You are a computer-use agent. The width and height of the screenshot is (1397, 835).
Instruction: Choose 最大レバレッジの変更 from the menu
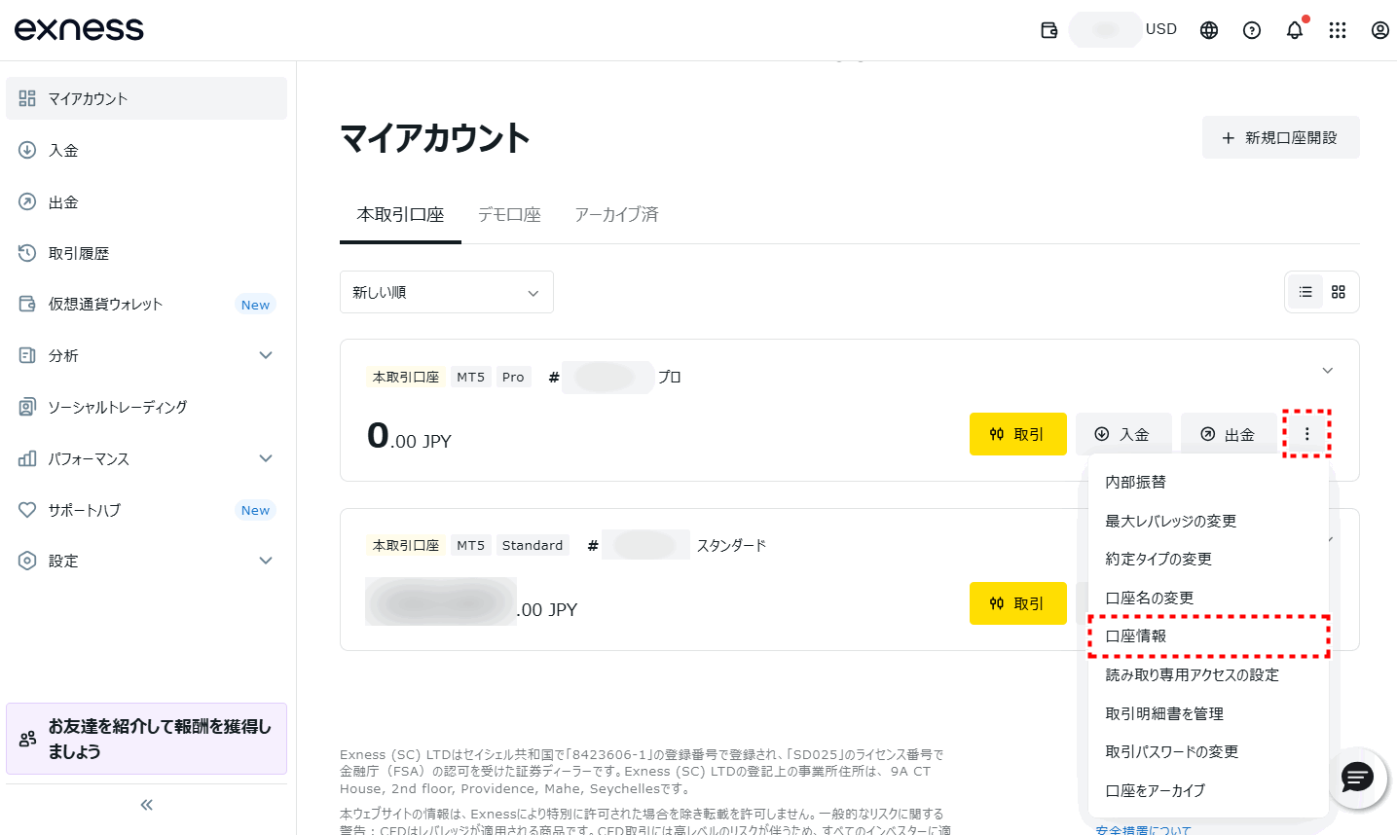pyautogui.click(x=1207, y=521)
